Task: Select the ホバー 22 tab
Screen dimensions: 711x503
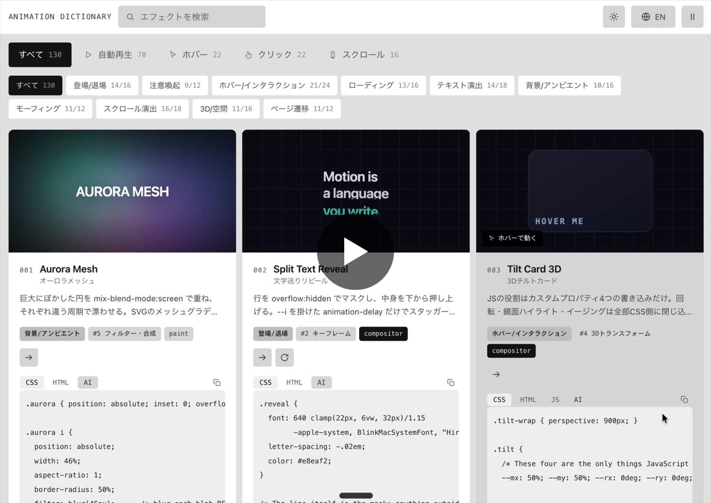Action: (x=195, y=55)
